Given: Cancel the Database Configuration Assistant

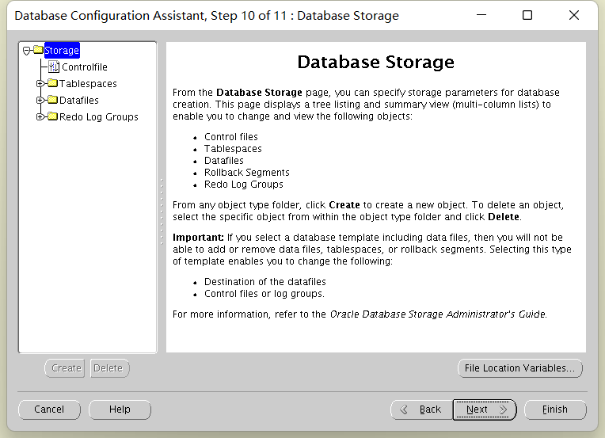Looking at the screenshot, I should (49, 409).
